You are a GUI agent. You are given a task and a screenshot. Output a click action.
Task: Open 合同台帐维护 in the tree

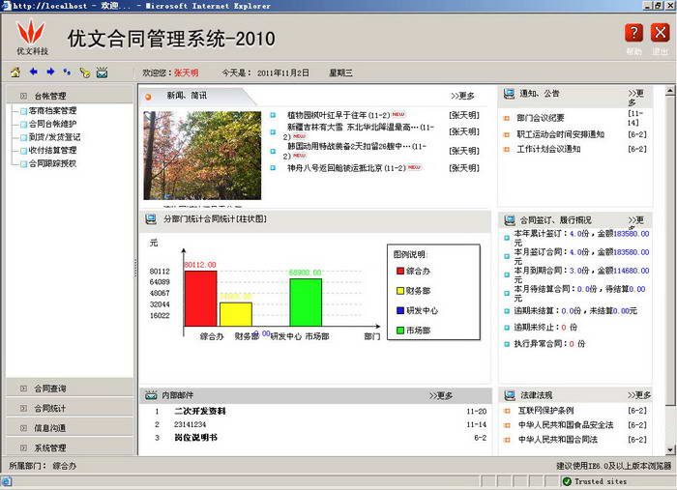pyautogui.click(x=52, y=124)
